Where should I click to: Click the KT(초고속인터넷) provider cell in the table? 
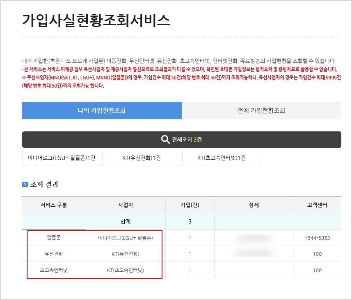click(x=126, y=270)
